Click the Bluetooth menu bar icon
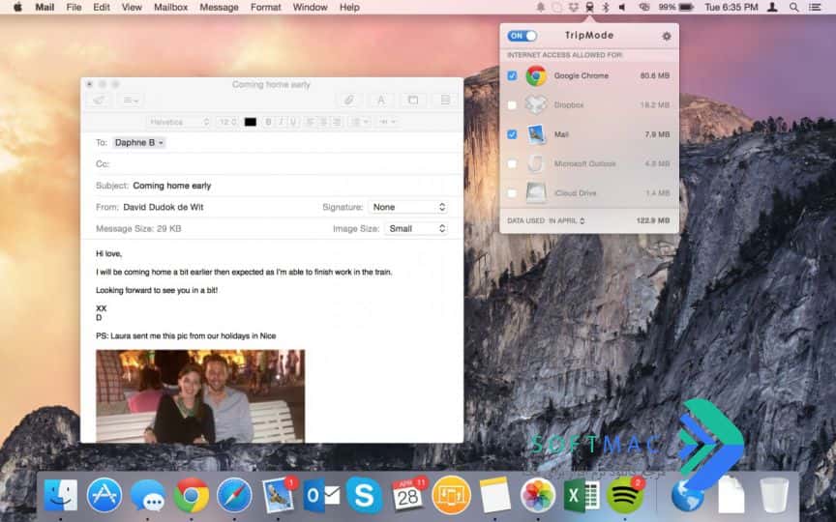The width and height of the screenshot is (836, 522). (606, 7)
